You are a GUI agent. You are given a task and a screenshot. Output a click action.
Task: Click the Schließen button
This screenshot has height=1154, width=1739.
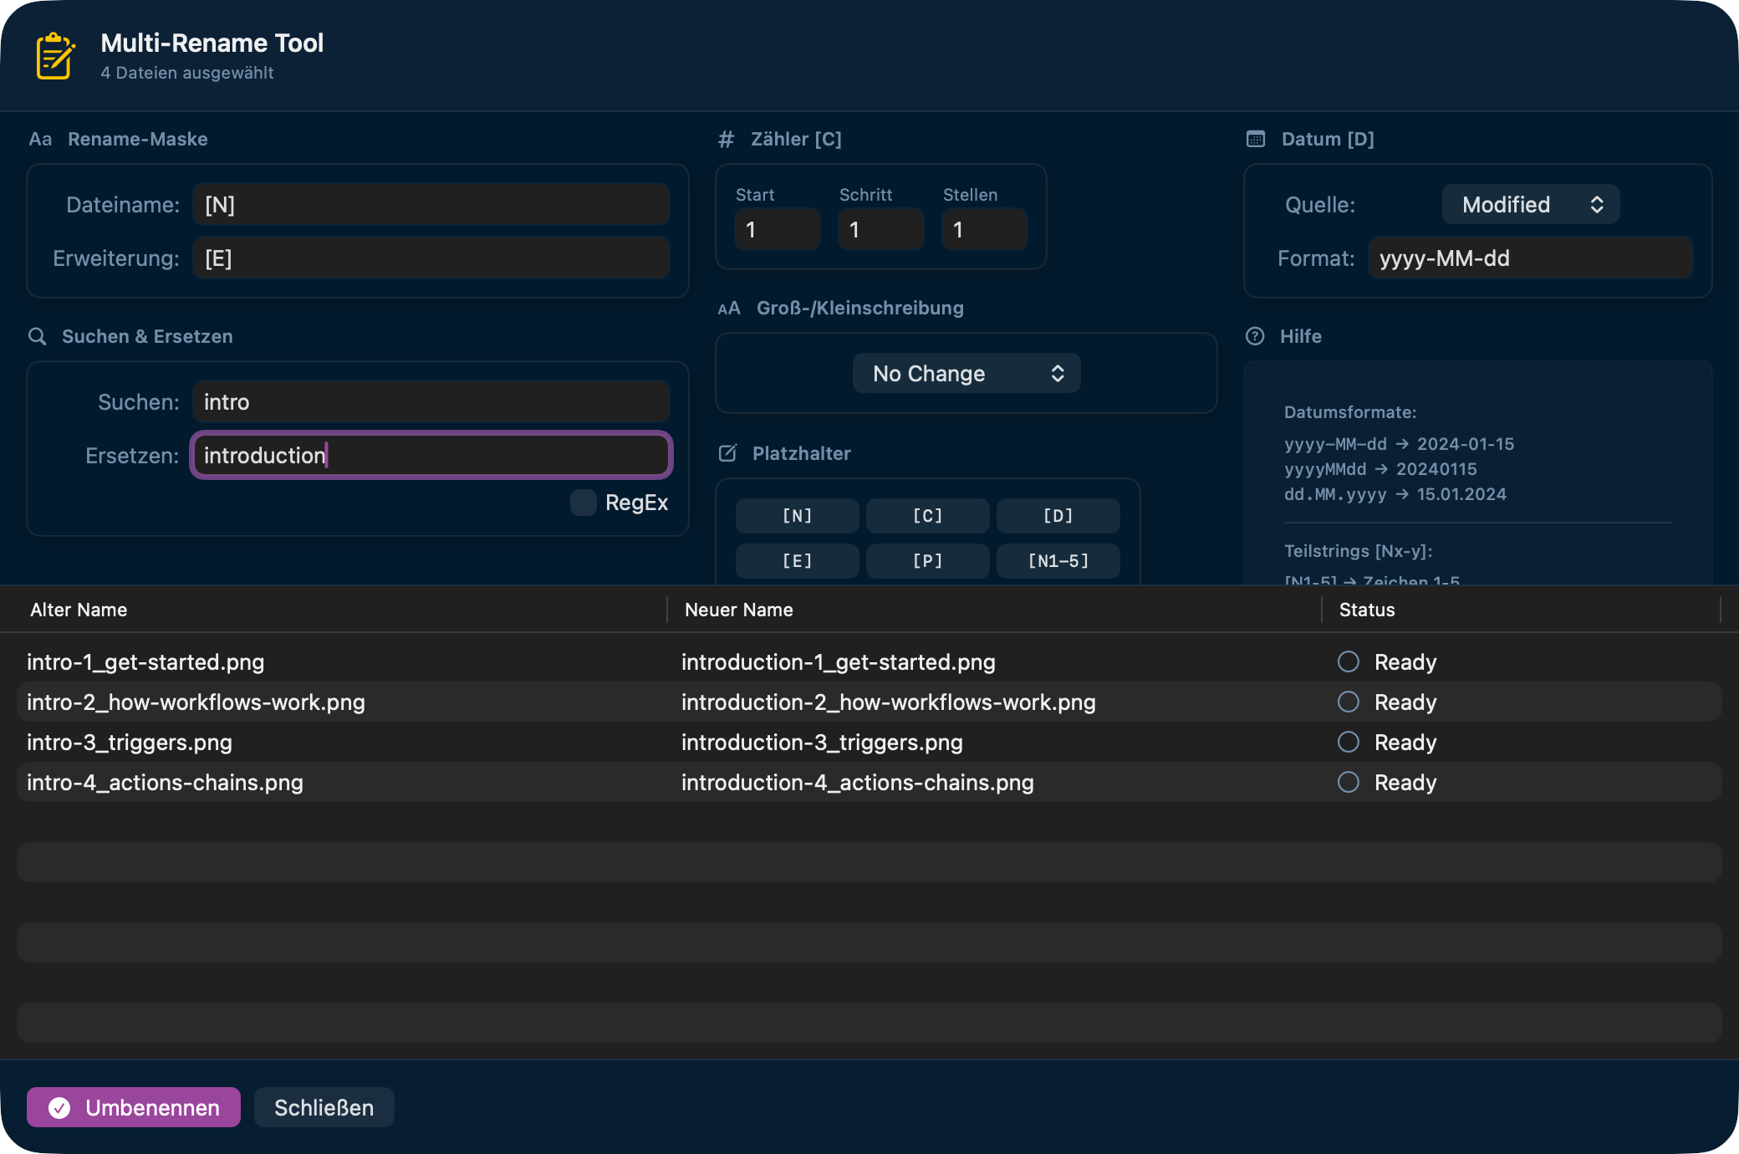324,1107
